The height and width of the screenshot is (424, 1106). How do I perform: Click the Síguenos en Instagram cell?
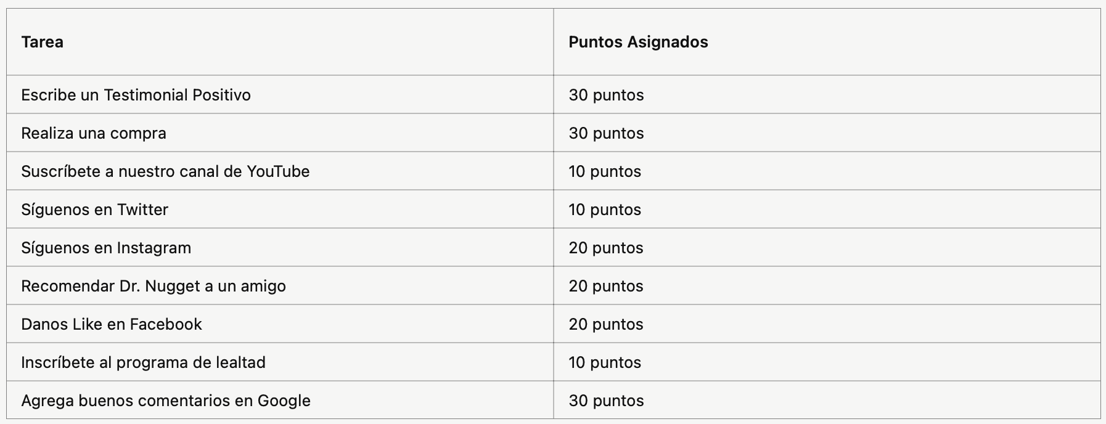[x=280, y=247]
